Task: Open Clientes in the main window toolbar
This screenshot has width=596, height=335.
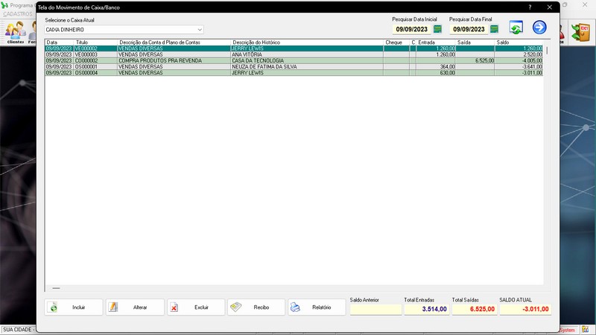Action: coord(15,32)
